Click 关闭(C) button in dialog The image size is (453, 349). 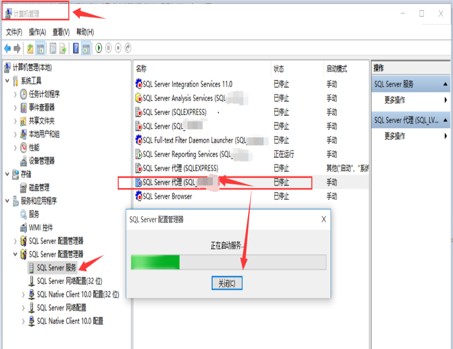coord(227,283)
